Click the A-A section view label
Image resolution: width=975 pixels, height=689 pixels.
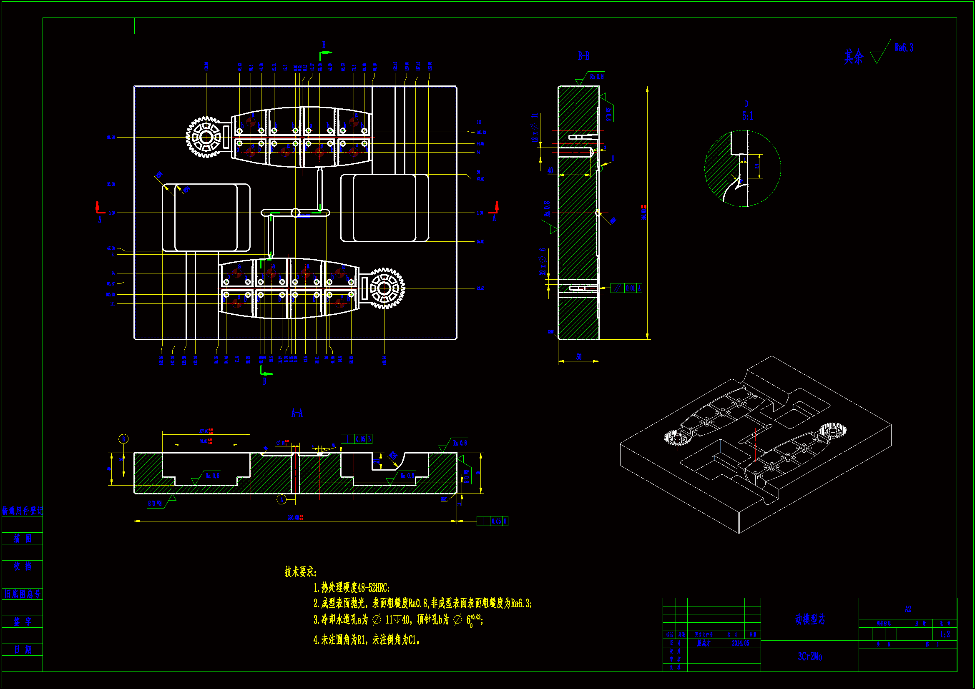click(297, 413)
